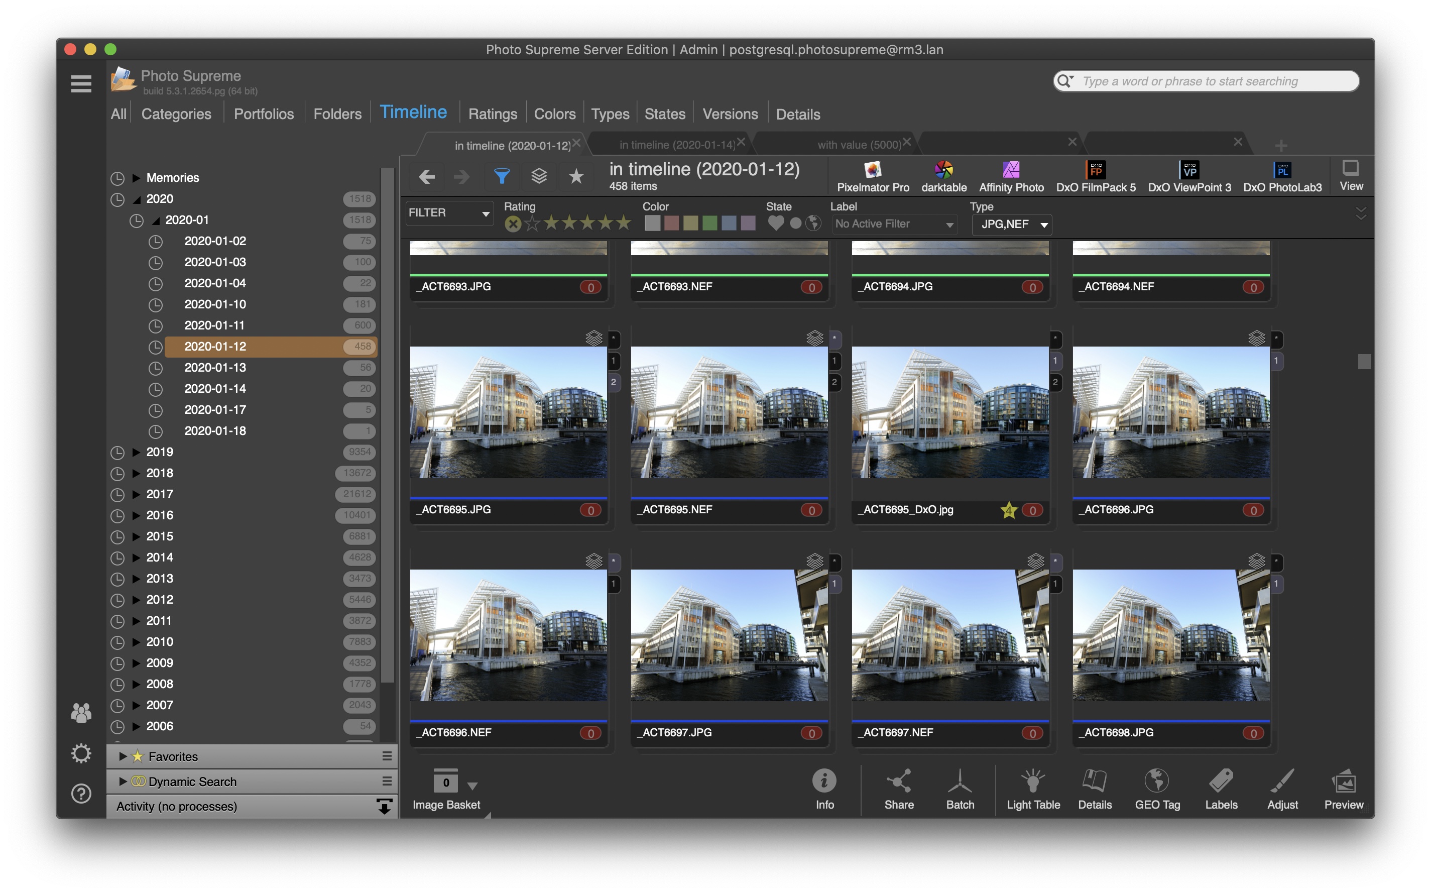Viewport: 1431px width, 893px height.
Task: Open the GEO Tag tool
Action: click(x=1157, y=790)
